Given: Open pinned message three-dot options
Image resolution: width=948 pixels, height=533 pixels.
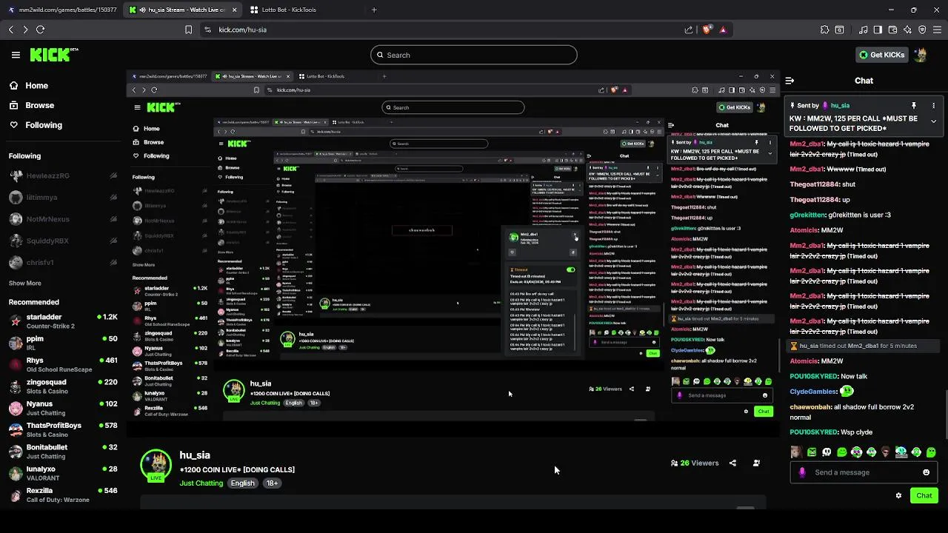Looking at the screenshot, I should (933, 106).
